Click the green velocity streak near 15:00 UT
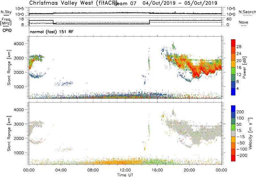The width and height of the screenshot is (256, 177). 149,130
